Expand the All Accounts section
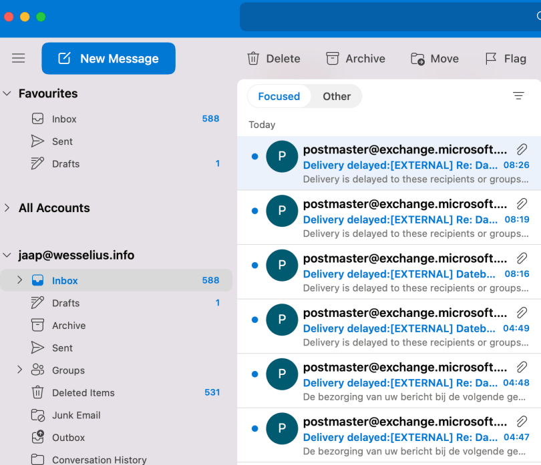 pyautogui.click(x=7, y=208)
